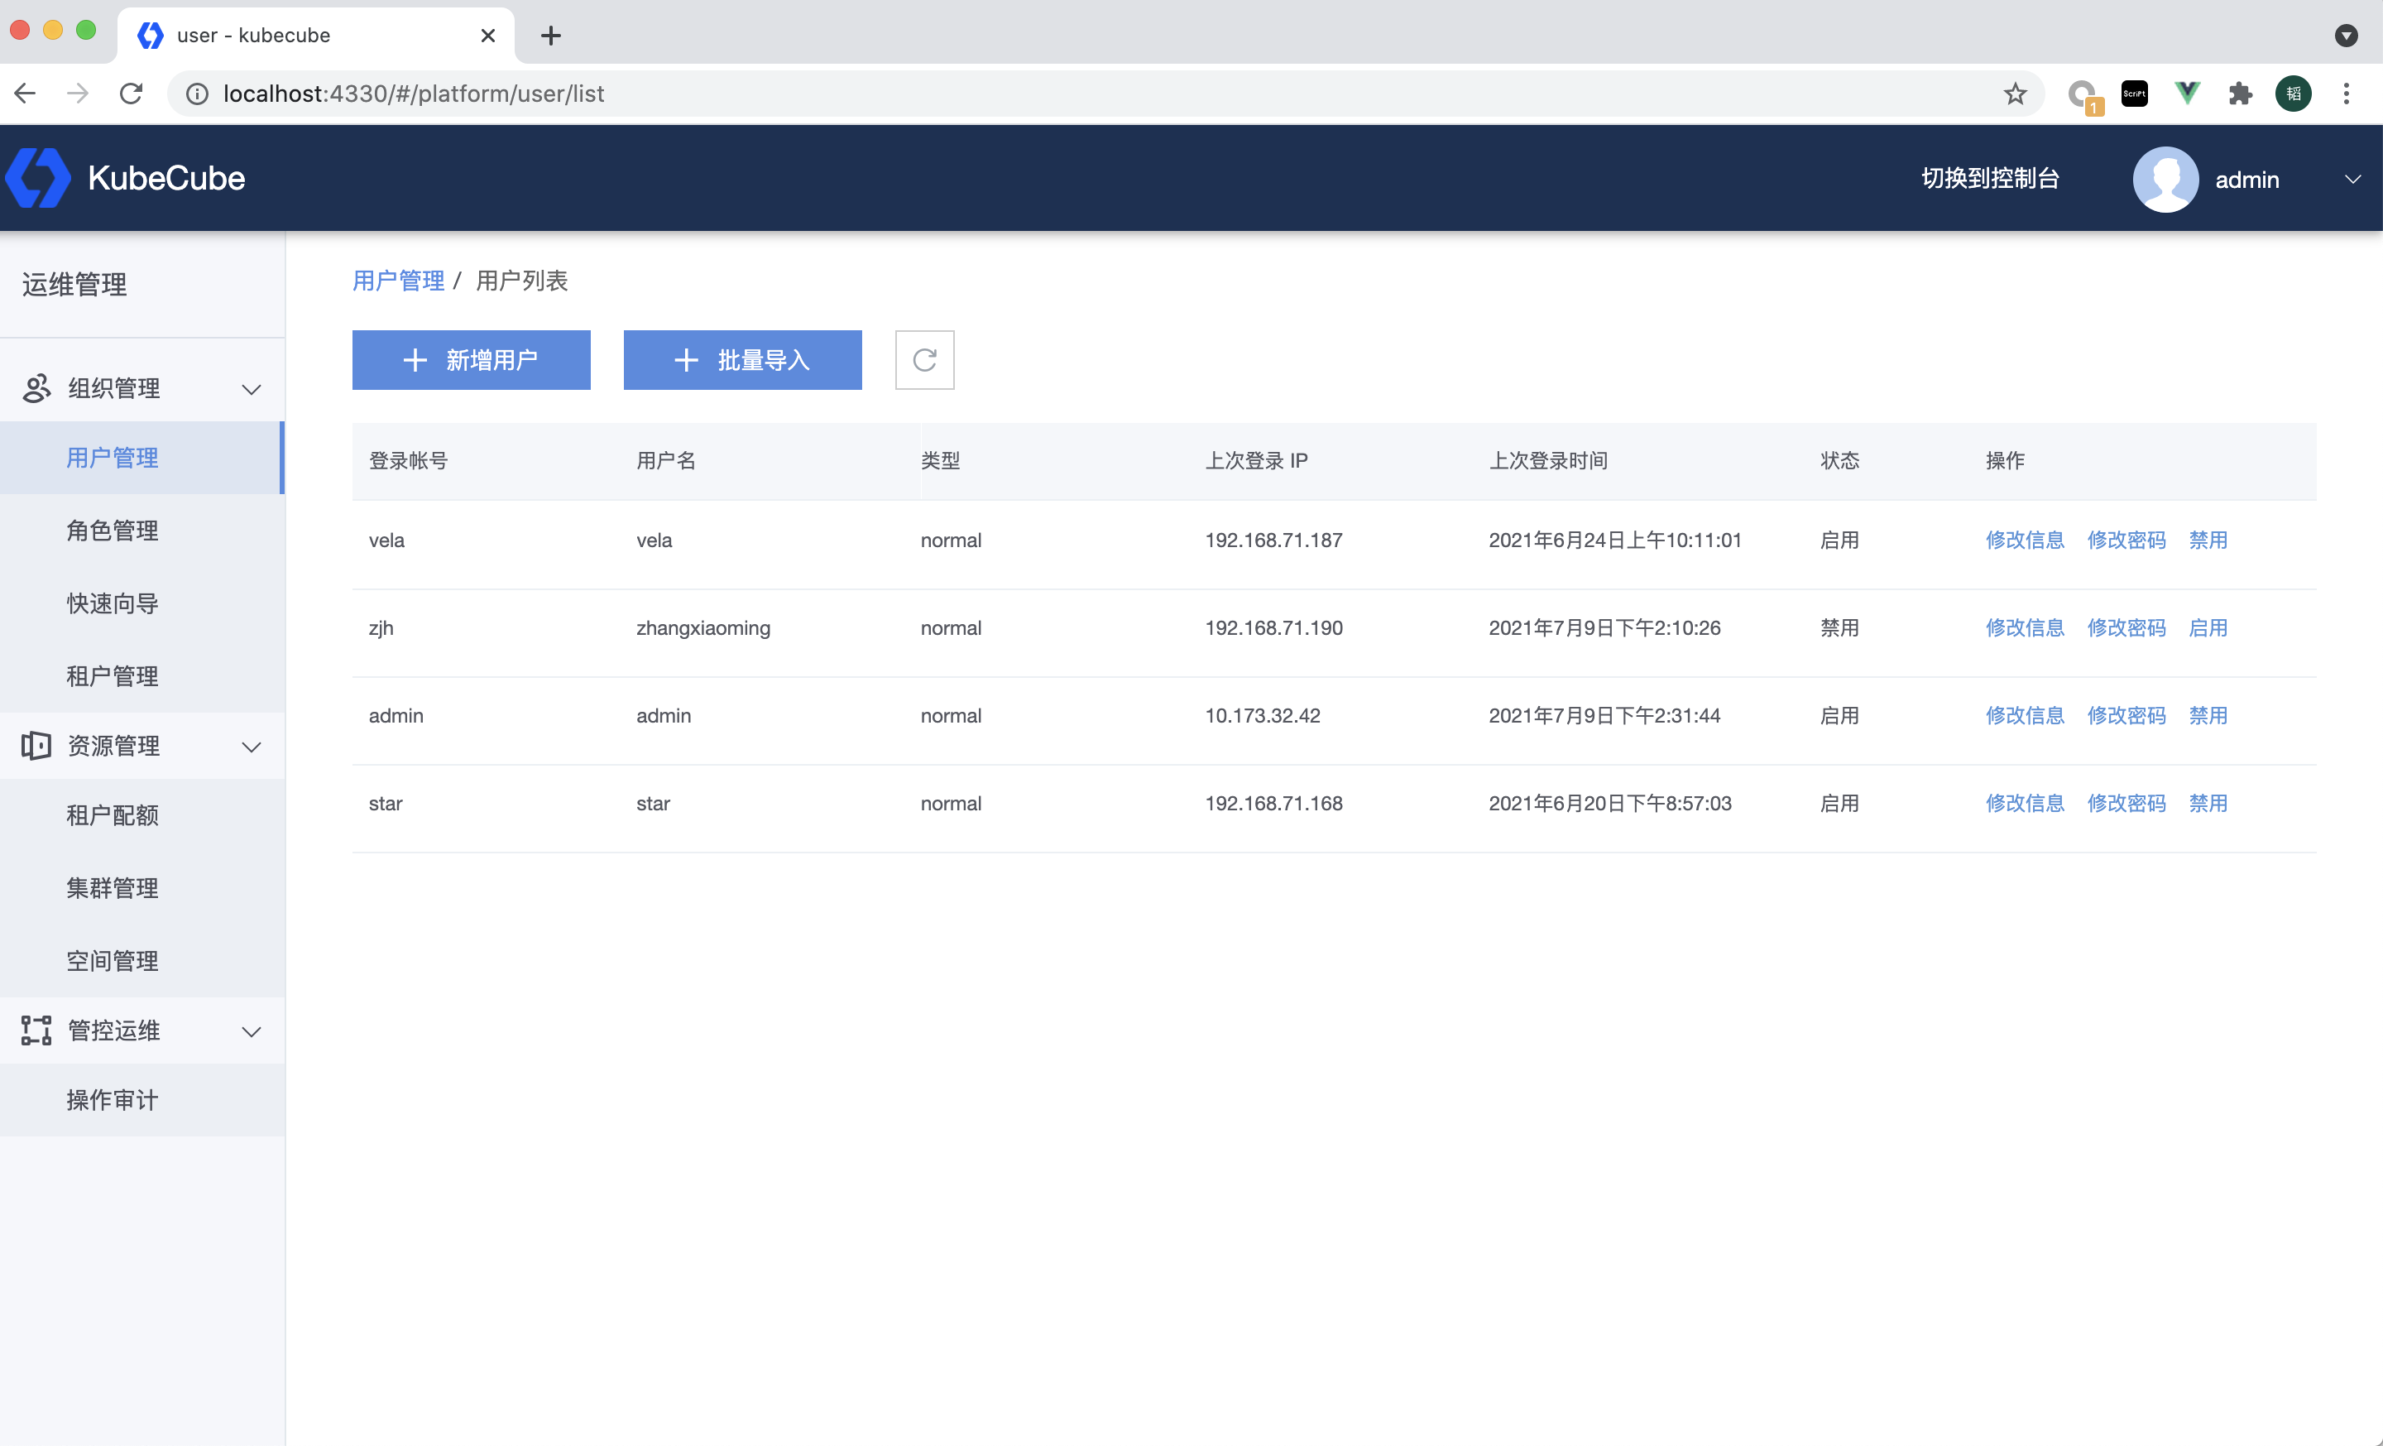Screen dimensions: 2383x1446
Task: Click the IP 10.173.32.42 cell
Action: point(1262,716)
